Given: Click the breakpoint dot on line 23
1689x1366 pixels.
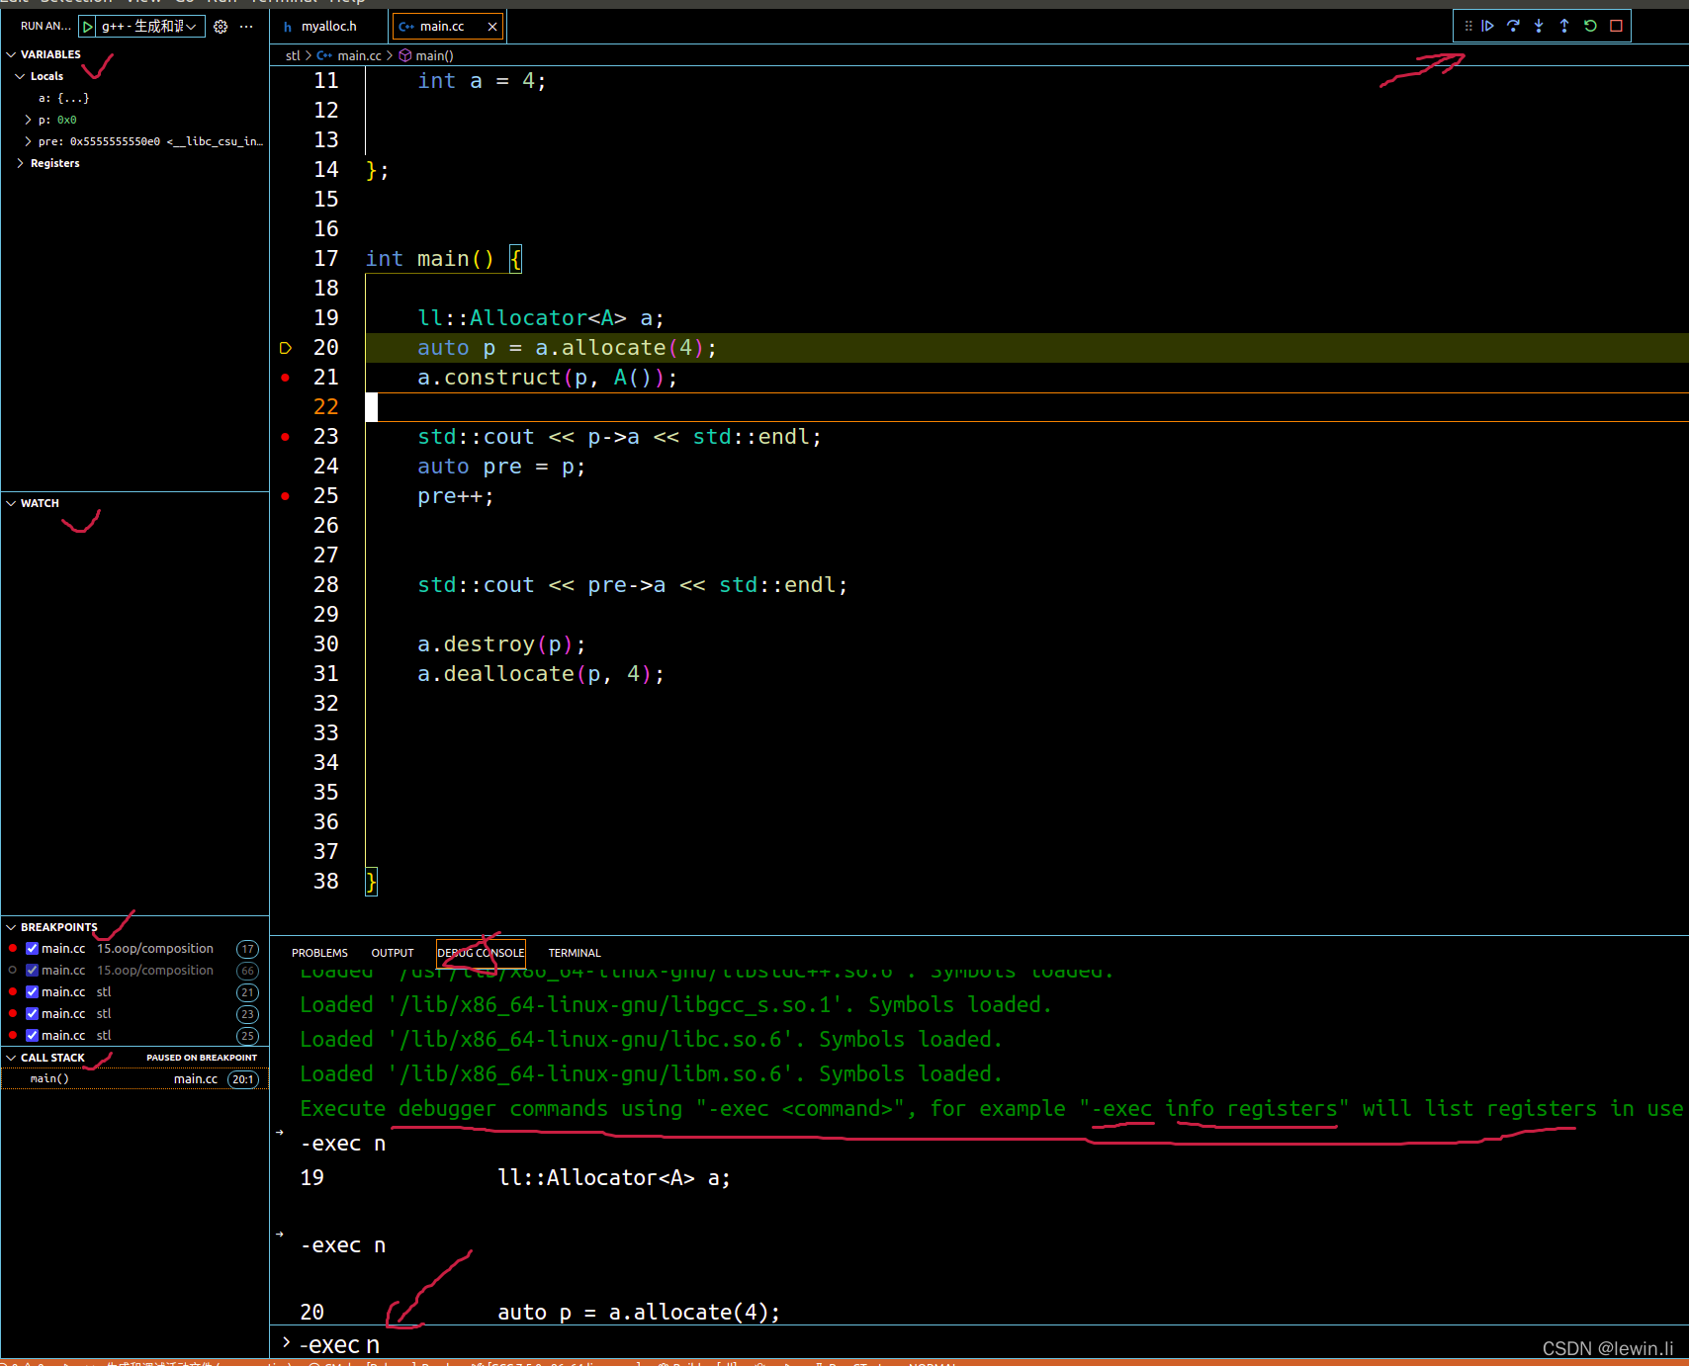Looking at the screenshot, I should click(x=286, y=437).
